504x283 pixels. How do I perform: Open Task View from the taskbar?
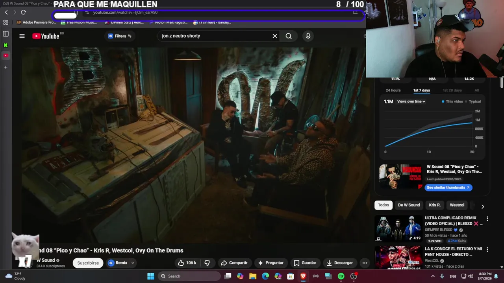click(x=228, y=276)
